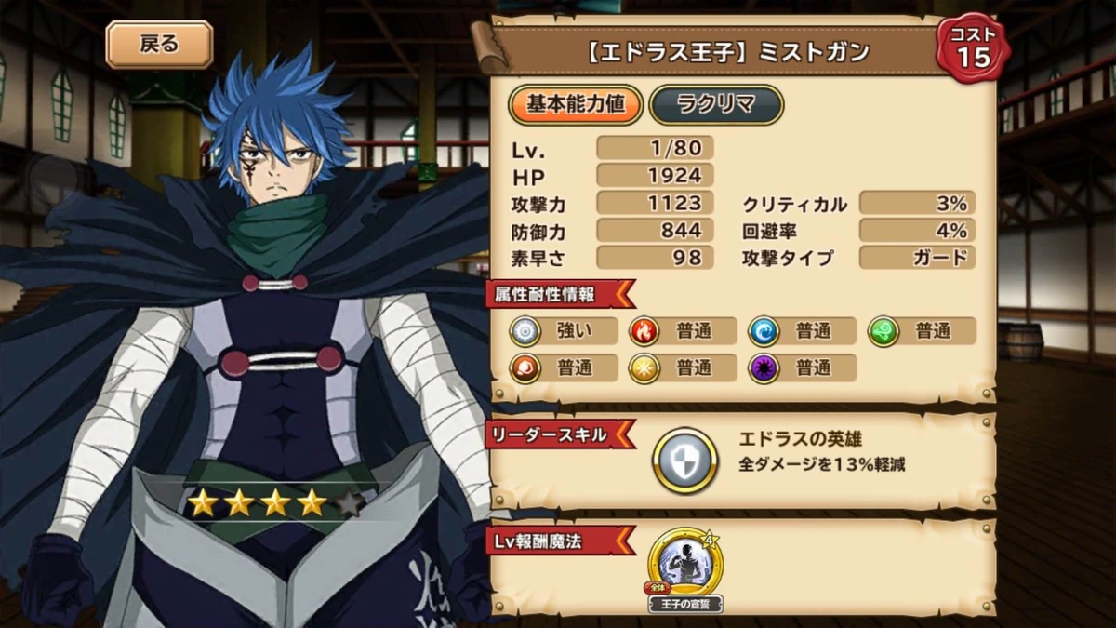
Task: Tap the 攻撃タイプ ガード value field
Action: click(x=917, y=258)
